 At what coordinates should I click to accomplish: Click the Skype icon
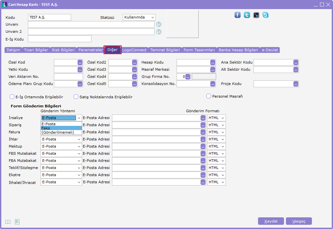pos(265,15)
